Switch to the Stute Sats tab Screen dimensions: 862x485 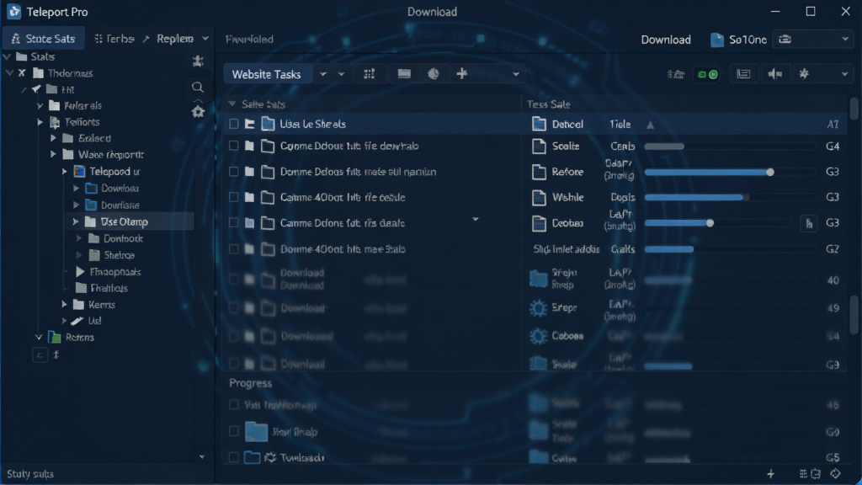(x=44, y=39)
